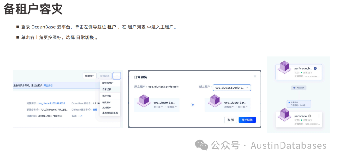
Task: Click the double-arrow switch icon in dialog
Action: tap(193, 105)
